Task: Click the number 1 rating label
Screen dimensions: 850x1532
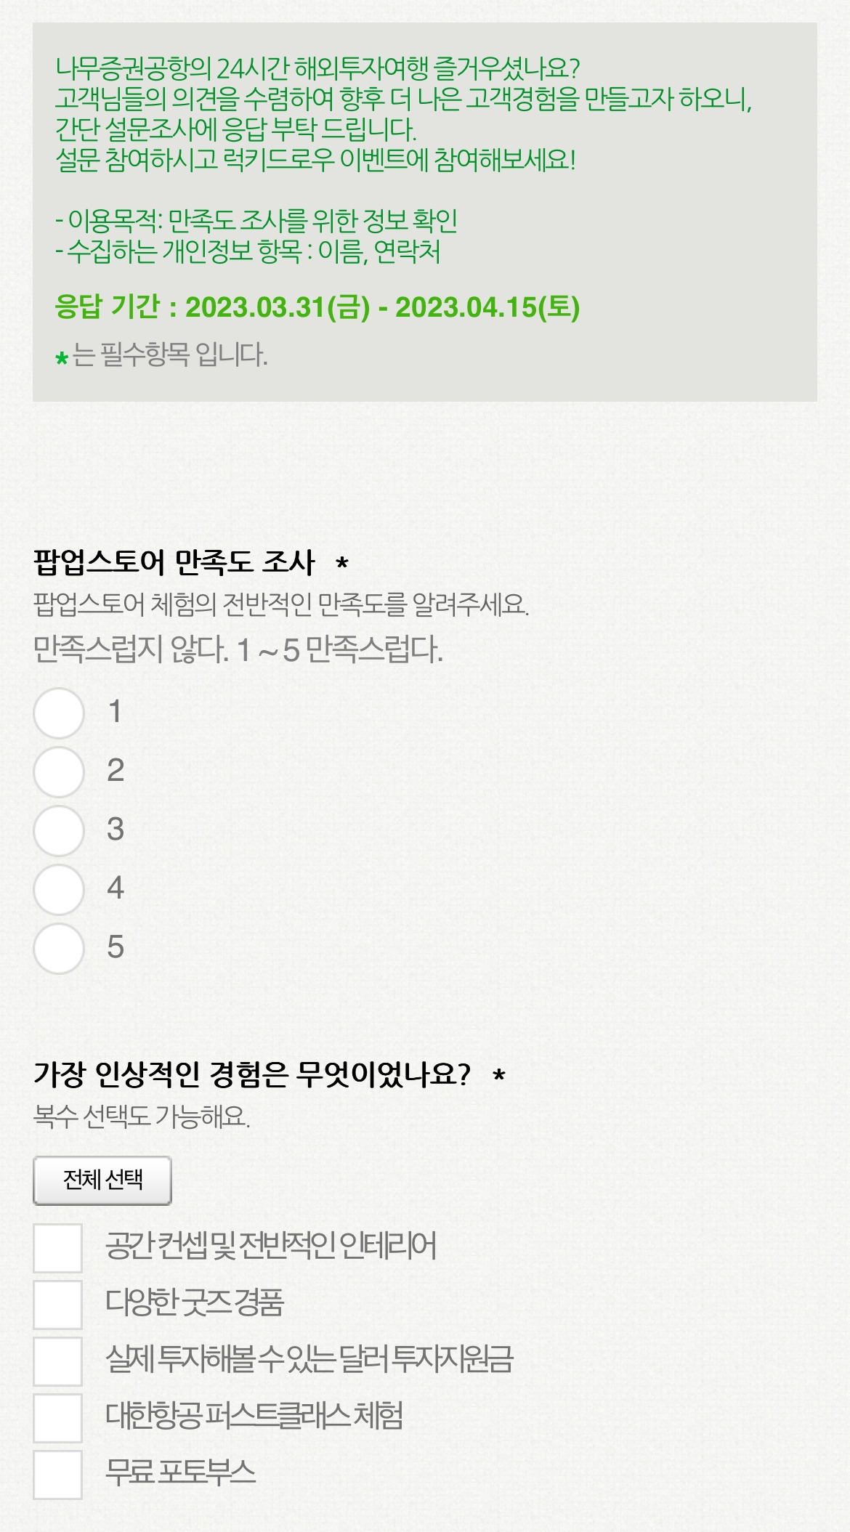Action: (x=115, y=712)
